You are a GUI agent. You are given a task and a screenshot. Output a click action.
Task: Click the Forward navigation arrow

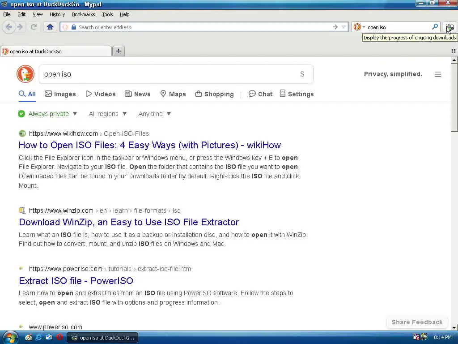(20, 27)
